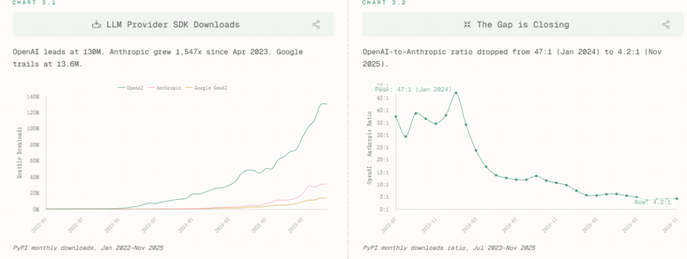Click the 140M tick on the downloads axis

[32, 96]
